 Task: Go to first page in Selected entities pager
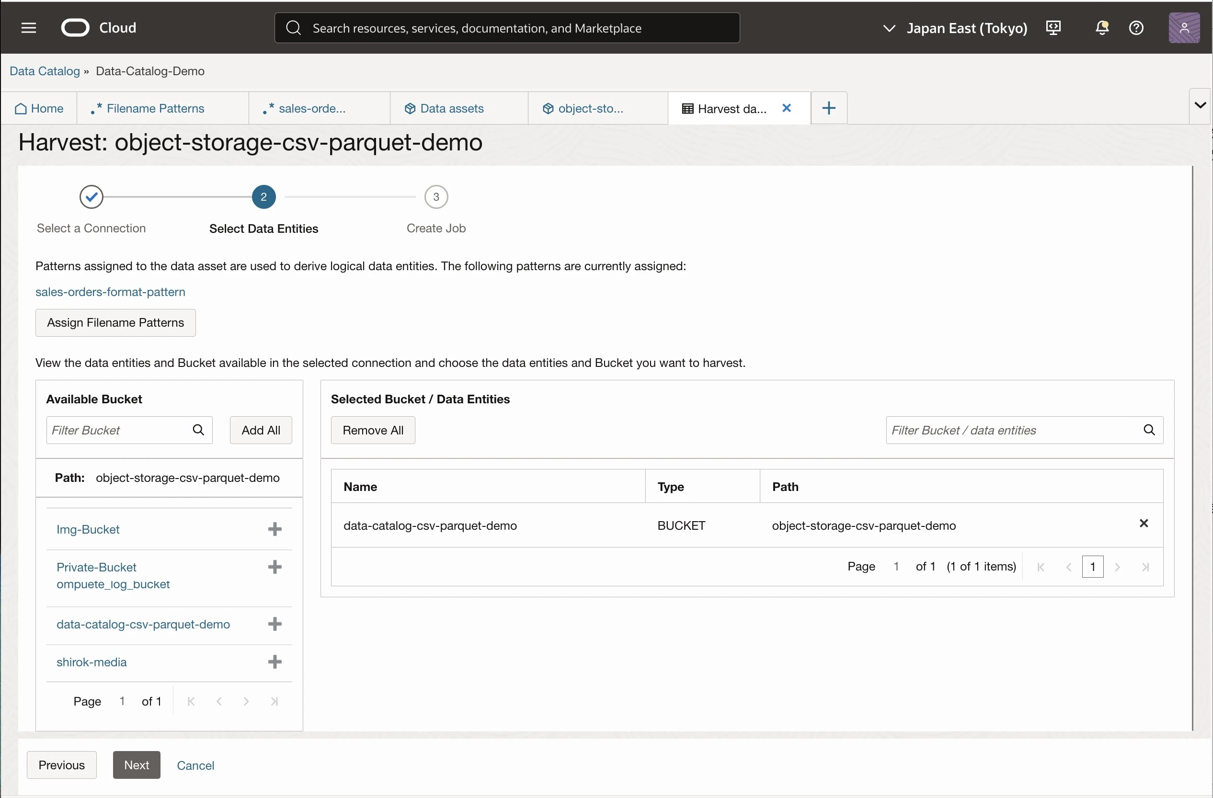click(x=1041, y=567)
